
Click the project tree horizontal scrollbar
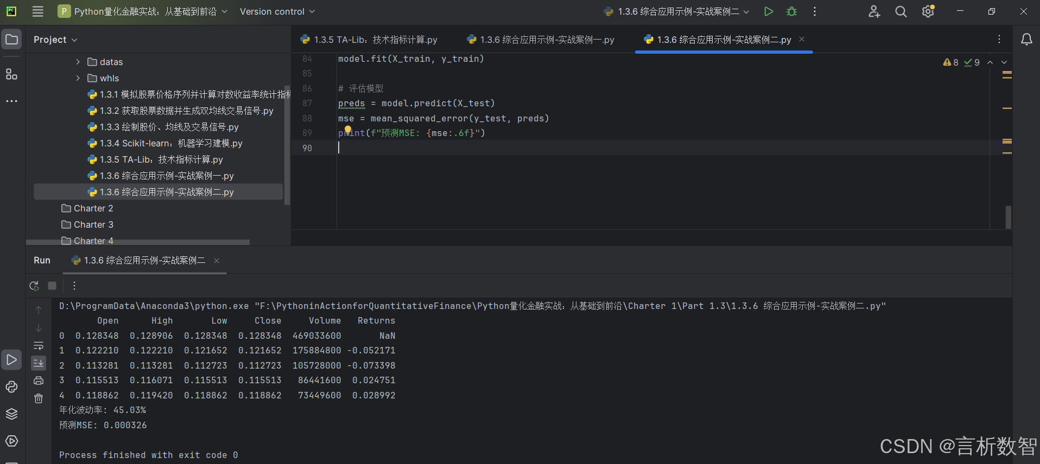(x=138, y=242)
